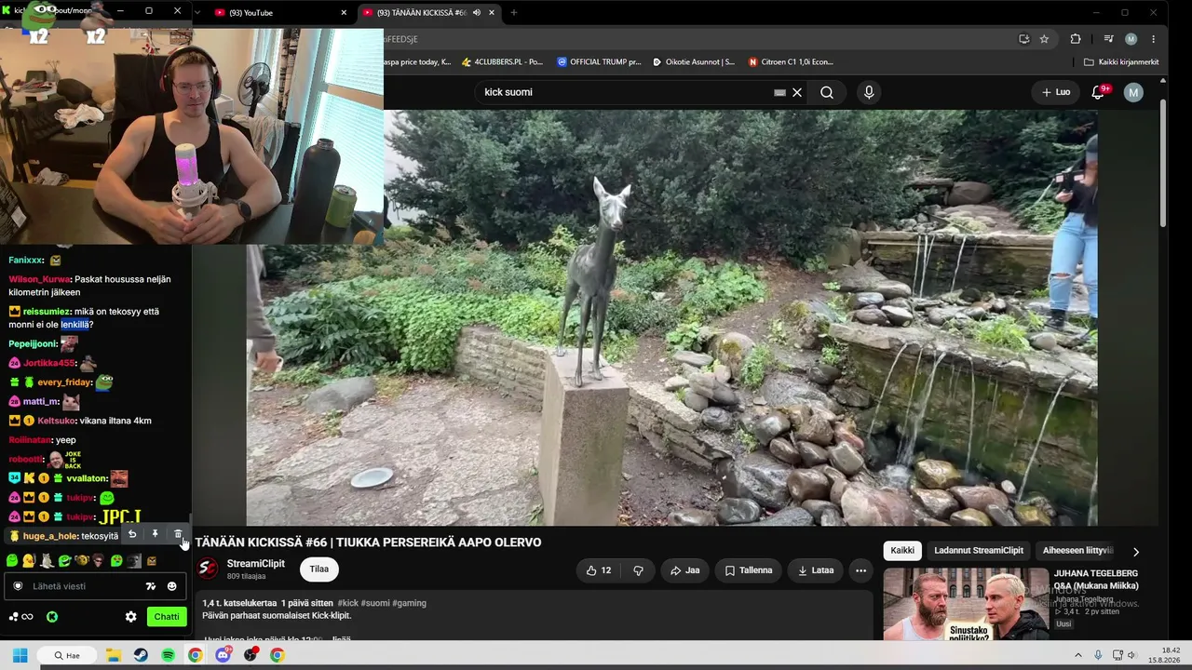Open the YouTube account avatar menu

pos(1133,92)
